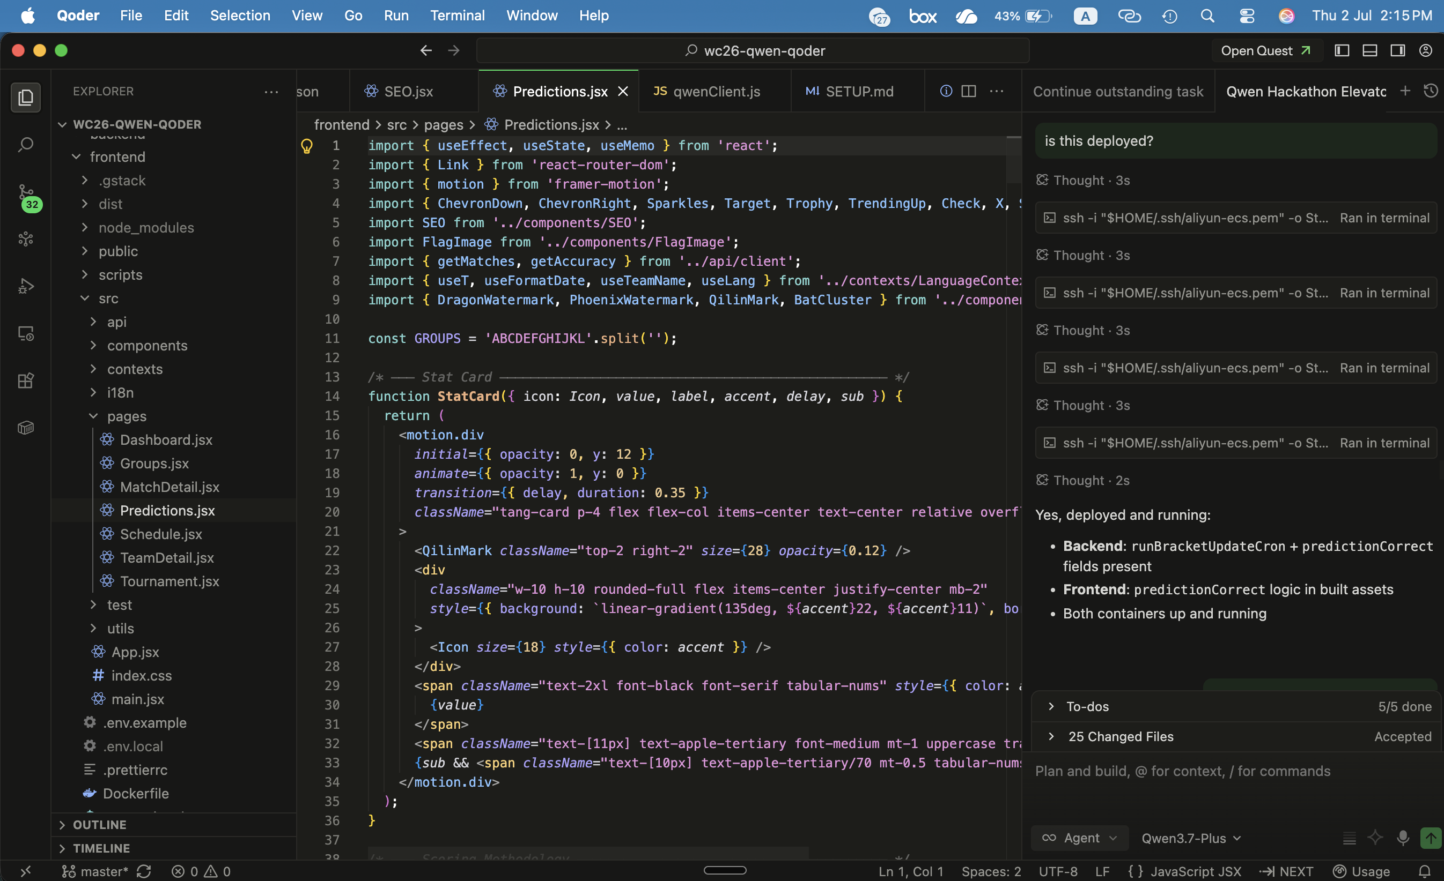Open the Dockerfile in the explorer
Viewport: 1444px width, 881px height.
click(x=135, y=793)
